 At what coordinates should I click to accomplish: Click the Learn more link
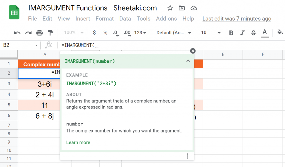pyautogui.click(x=78, y=142)
